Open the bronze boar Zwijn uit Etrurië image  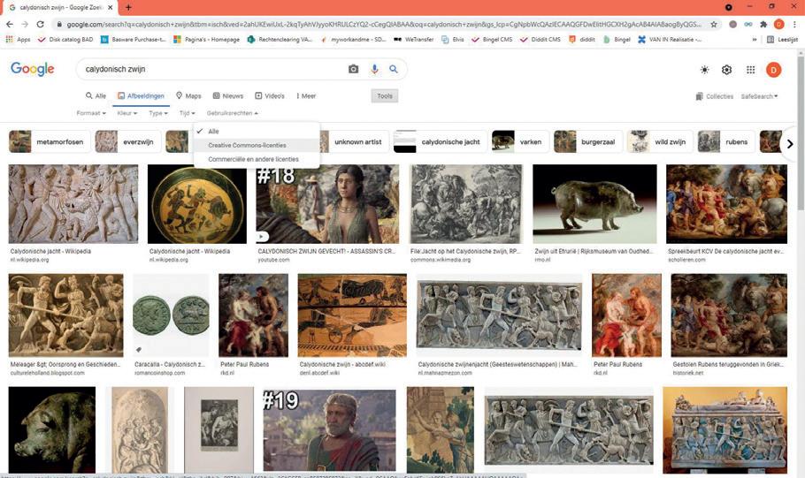594,203
